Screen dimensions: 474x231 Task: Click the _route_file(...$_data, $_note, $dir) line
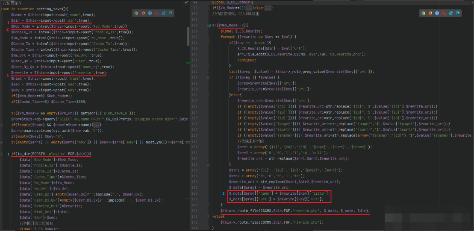coord(295,211)
